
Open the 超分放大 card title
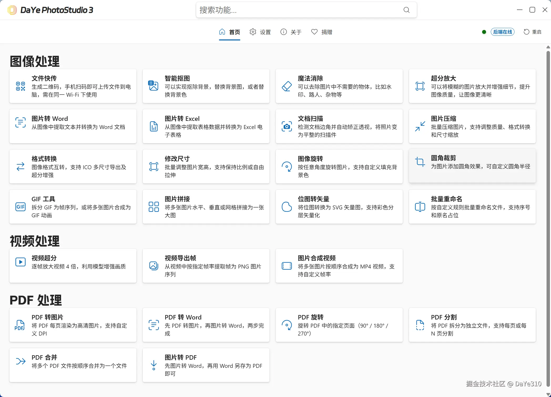coord(443,78)
